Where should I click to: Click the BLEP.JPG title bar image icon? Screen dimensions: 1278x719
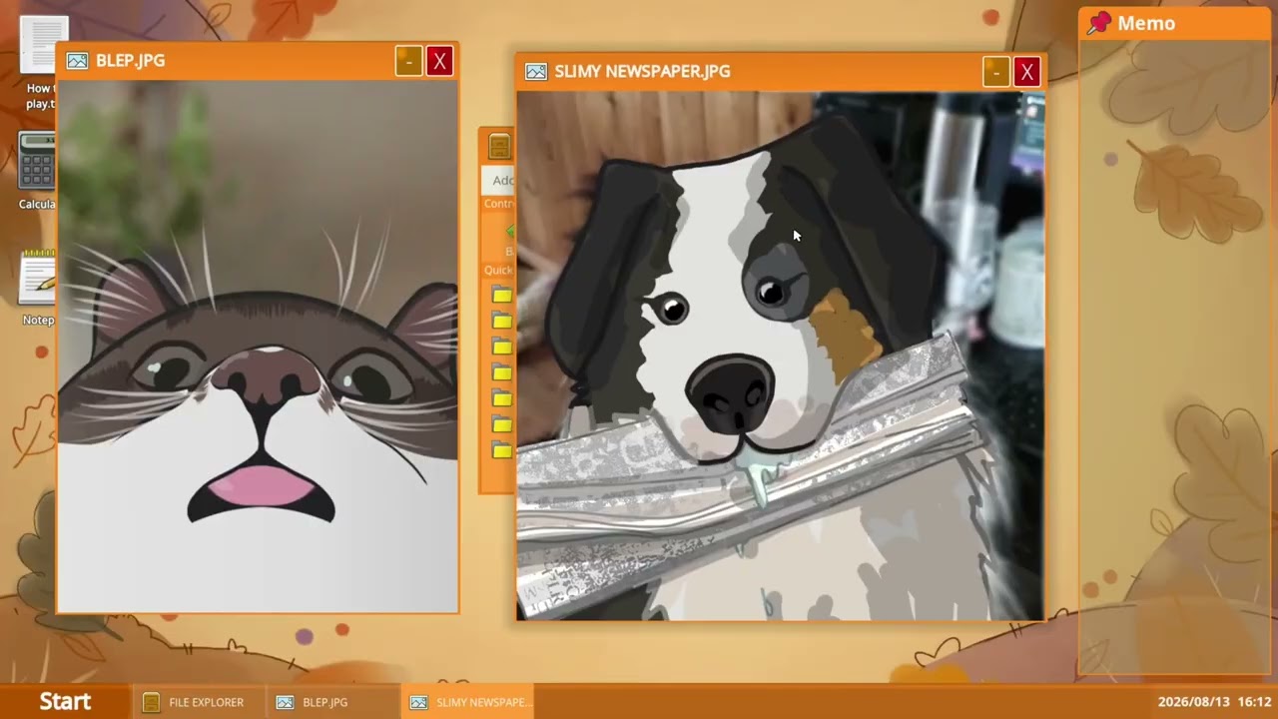point(77,61)
